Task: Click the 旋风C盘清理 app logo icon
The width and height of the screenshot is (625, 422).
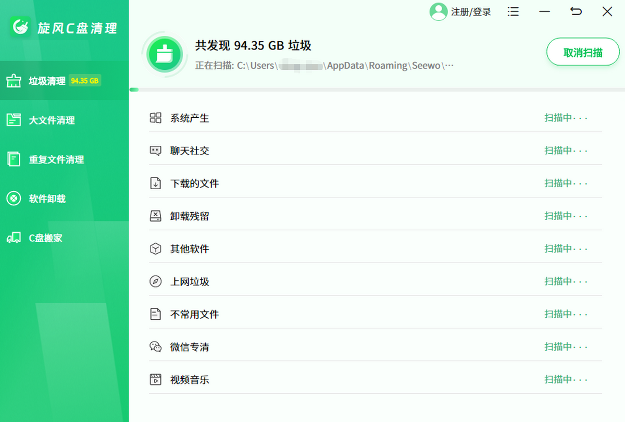Action: coord(21,27)
